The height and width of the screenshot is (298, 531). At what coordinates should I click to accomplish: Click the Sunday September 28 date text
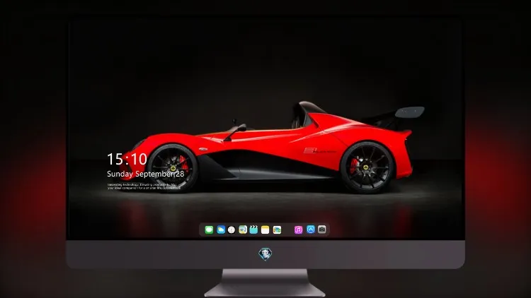click(x=146, y=174)
